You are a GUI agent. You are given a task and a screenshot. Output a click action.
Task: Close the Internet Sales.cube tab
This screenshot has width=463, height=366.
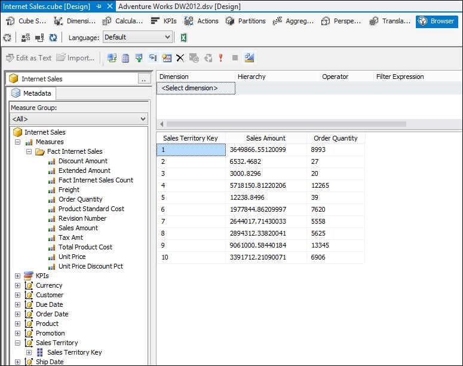click(110, 6)
